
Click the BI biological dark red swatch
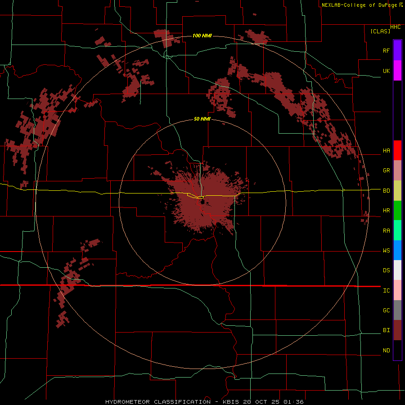[x=397, y=330]
